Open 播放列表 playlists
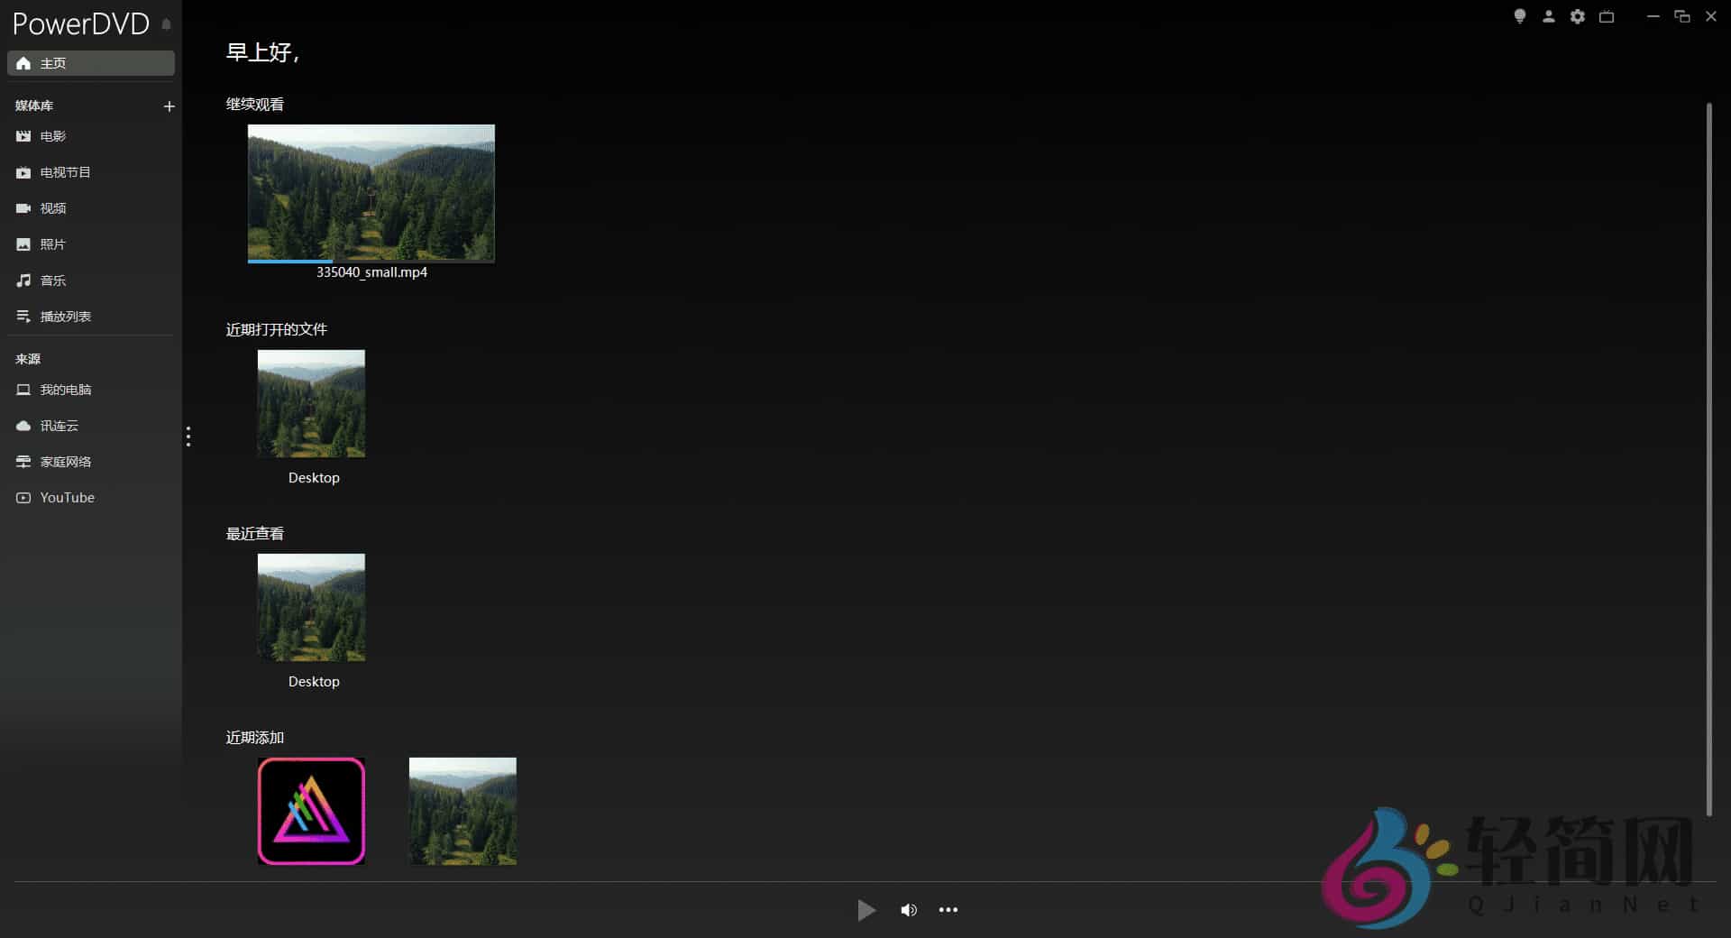Screen dimensions: 1731x938 [x=65, y=317]
